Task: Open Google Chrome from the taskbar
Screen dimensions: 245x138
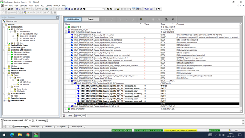Action: point(28,135)
